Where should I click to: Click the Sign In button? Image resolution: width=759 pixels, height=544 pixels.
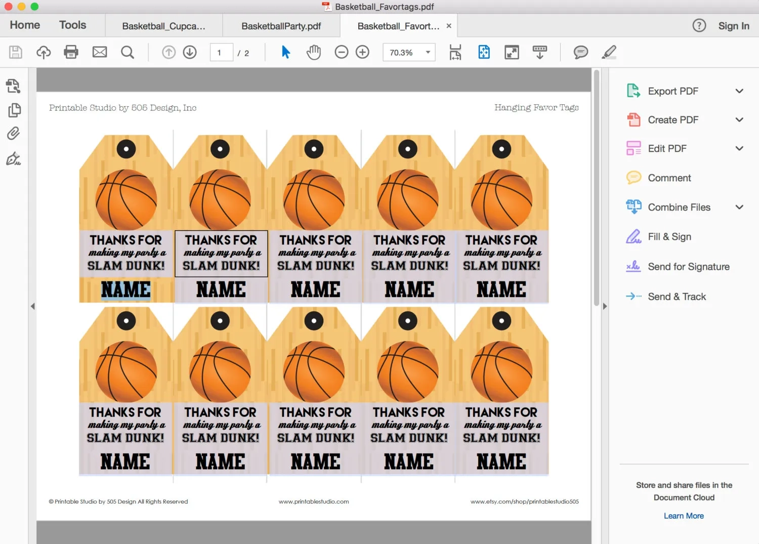[733, 26]
